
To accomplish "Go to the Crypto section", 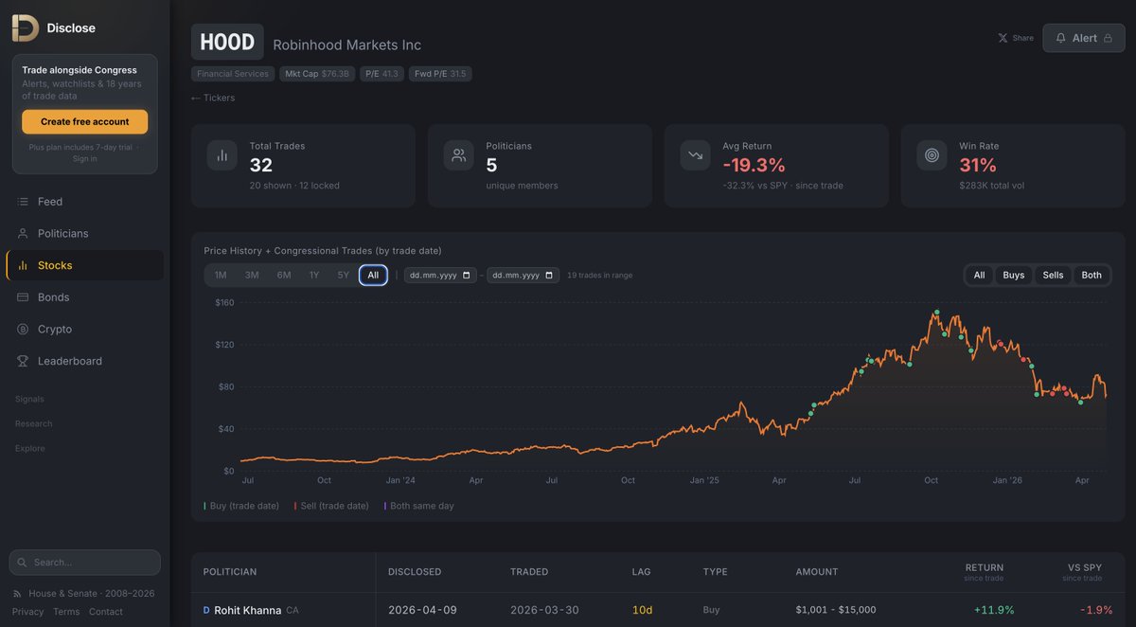I will 85,329.
